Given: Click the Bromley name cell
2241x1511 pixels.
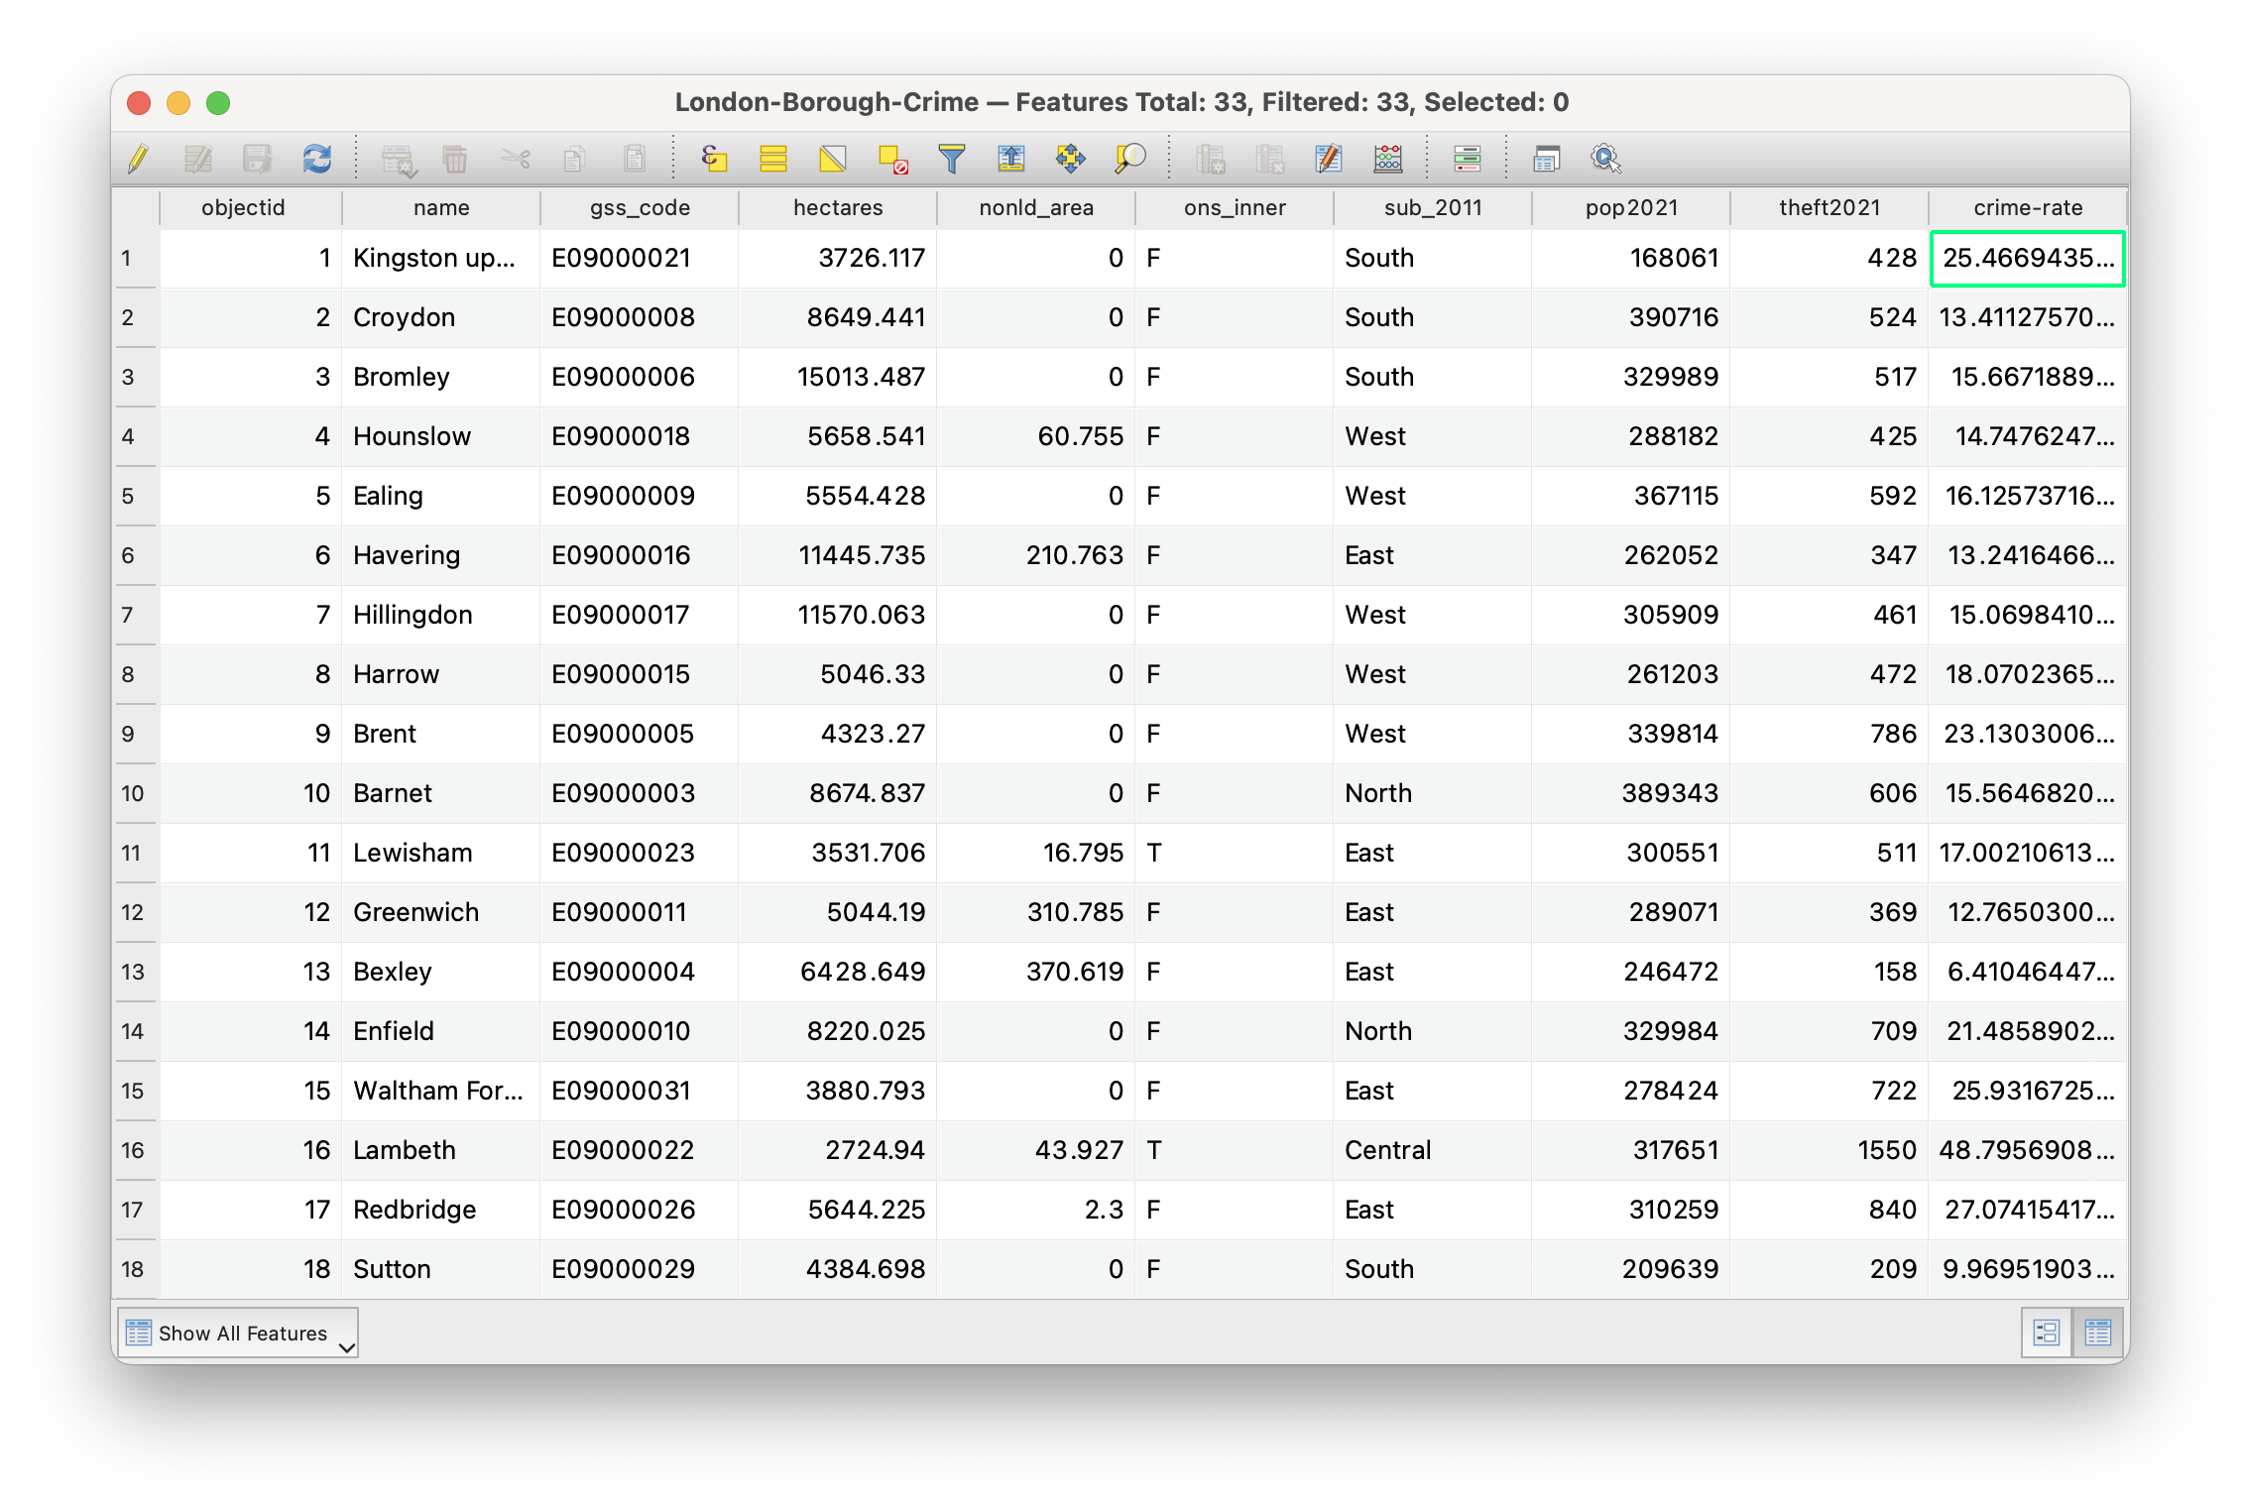Looking at the screenshot, I should click(441, 378).
